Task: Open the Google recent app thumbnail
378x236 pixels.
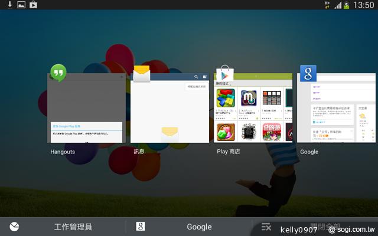Action: (336, 108)
